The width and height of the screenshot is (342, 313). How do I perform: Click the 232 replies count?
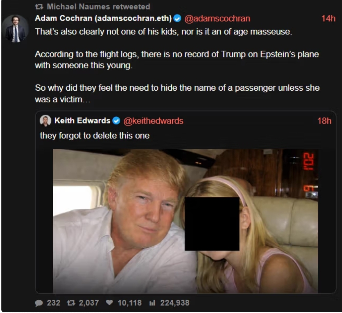tap(53, 303)
